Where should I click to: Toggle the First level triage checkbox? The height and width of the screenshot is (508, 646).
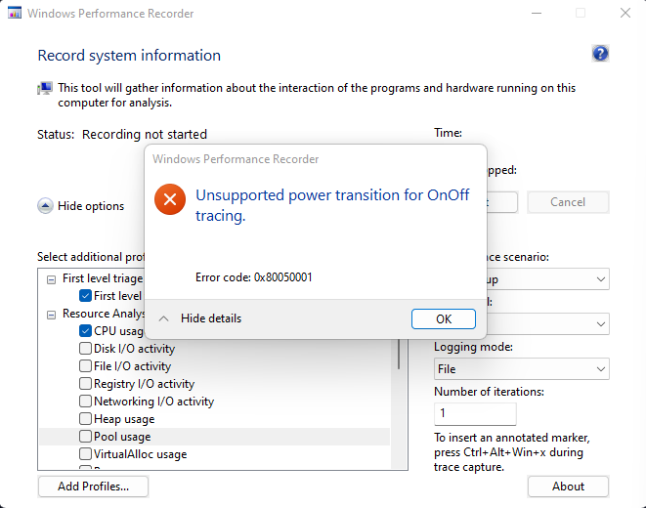coord(85,296)
